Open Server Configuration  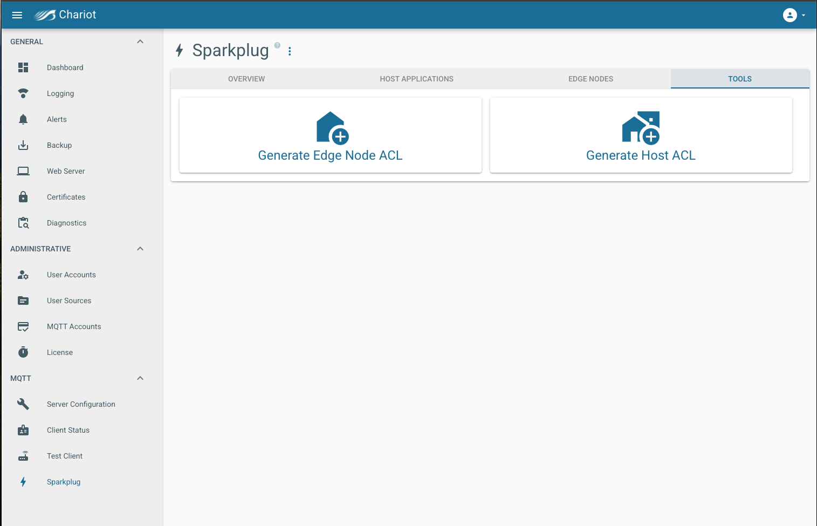click(x=81, y=404)
